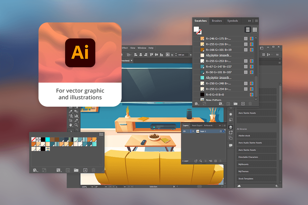Click Create New Sublayer icon in Layers panel
The width and height of the screenshot is (308, 205).
click(210, 161)
